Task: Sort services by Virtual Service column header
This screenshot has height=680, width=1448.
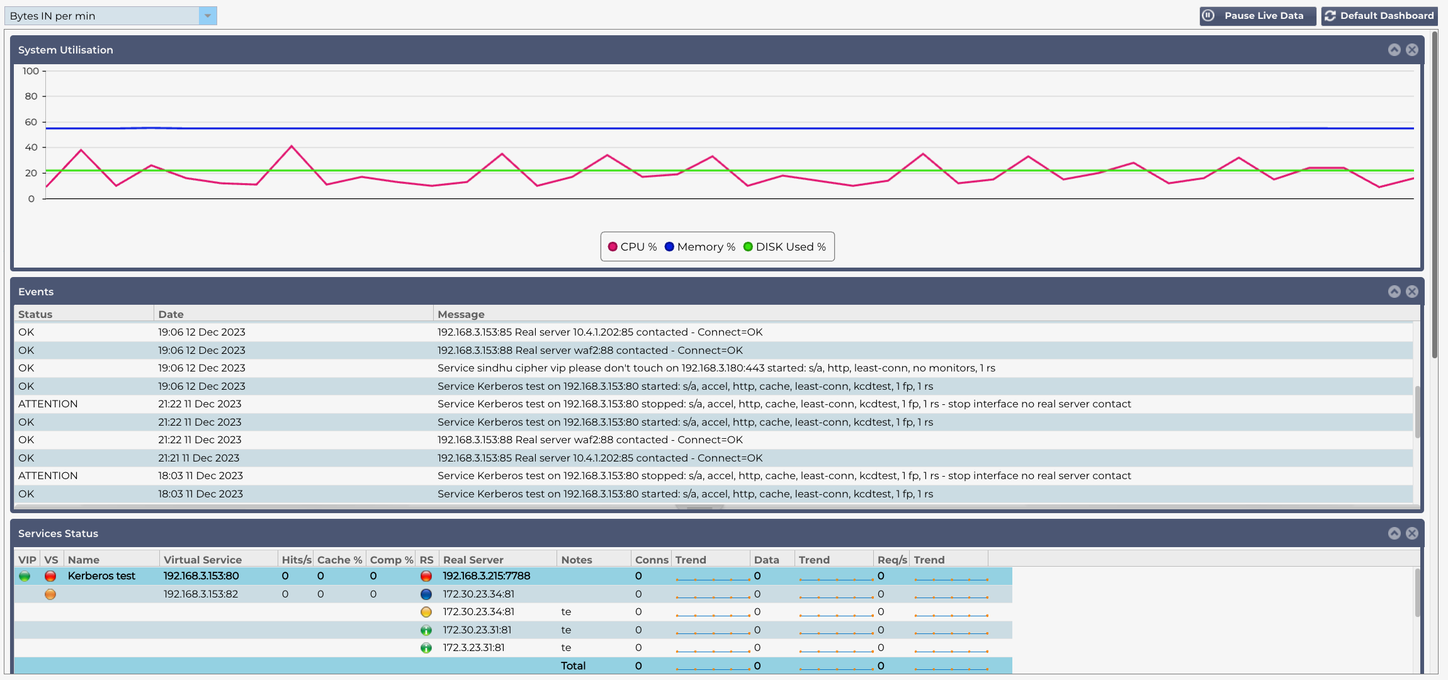Action: point(203,560)
